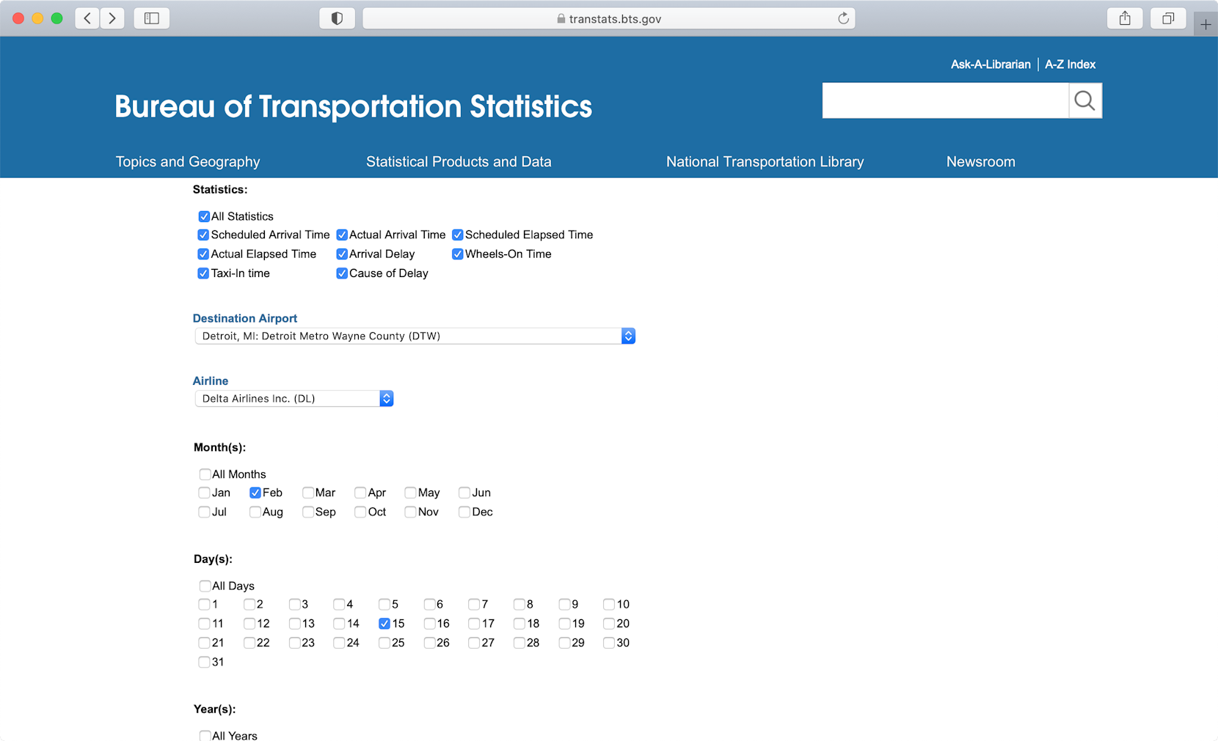
Task: Toggle the Actual Elapsed Time checkbox
Action: pos(203,254)
